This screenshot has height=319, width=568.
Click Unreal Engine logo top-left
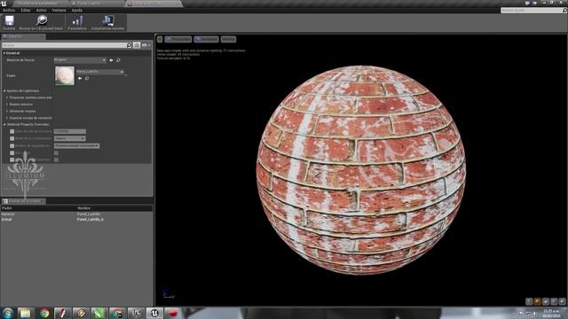pyautogui.click(x=4, y=4)
